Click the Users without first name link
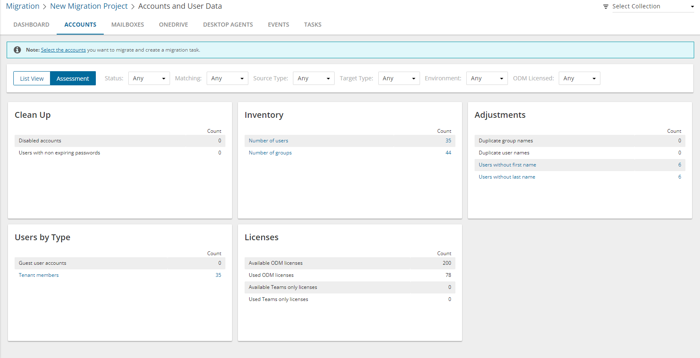700x358 pixels. click(507, 165)
